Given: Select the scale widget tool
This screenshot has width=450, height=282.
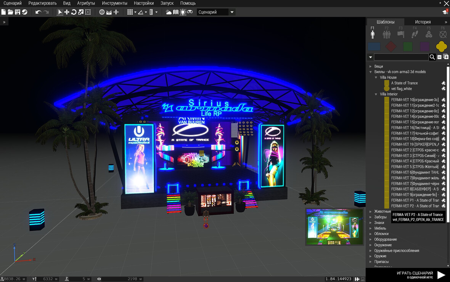Looking at the screenshot, I should [x=81, y=12].
